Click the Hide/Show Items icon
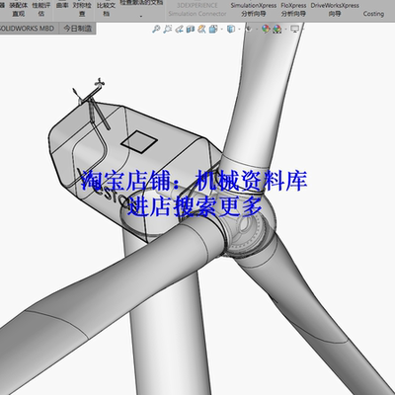395x395 pixels. click(x=249, y=29)
